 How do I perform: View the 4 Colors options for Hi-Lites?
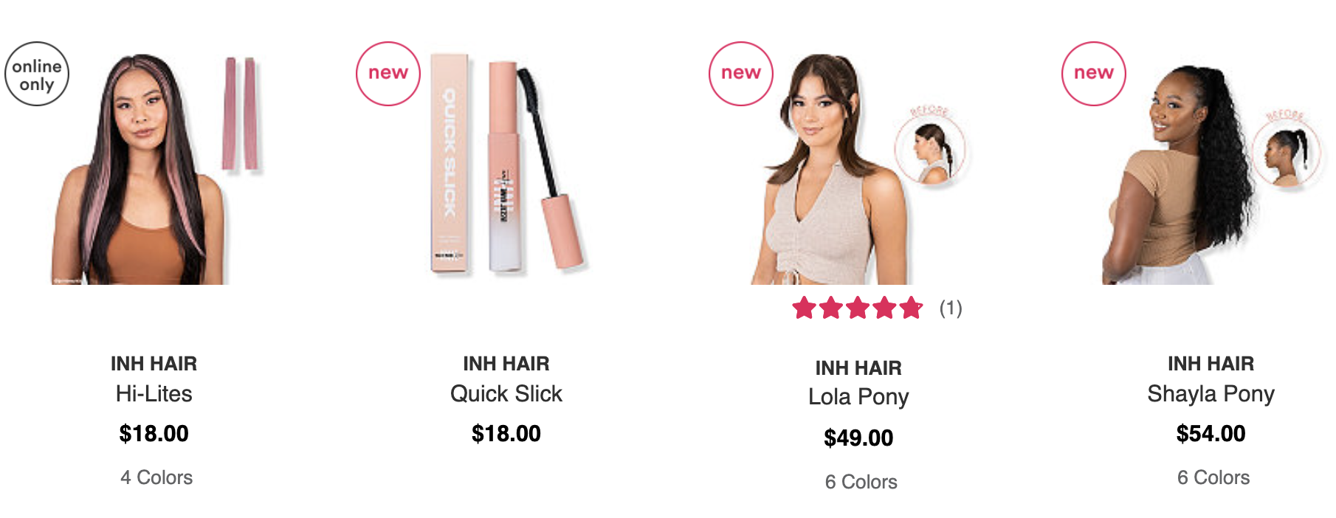click(x=156, y=477)
